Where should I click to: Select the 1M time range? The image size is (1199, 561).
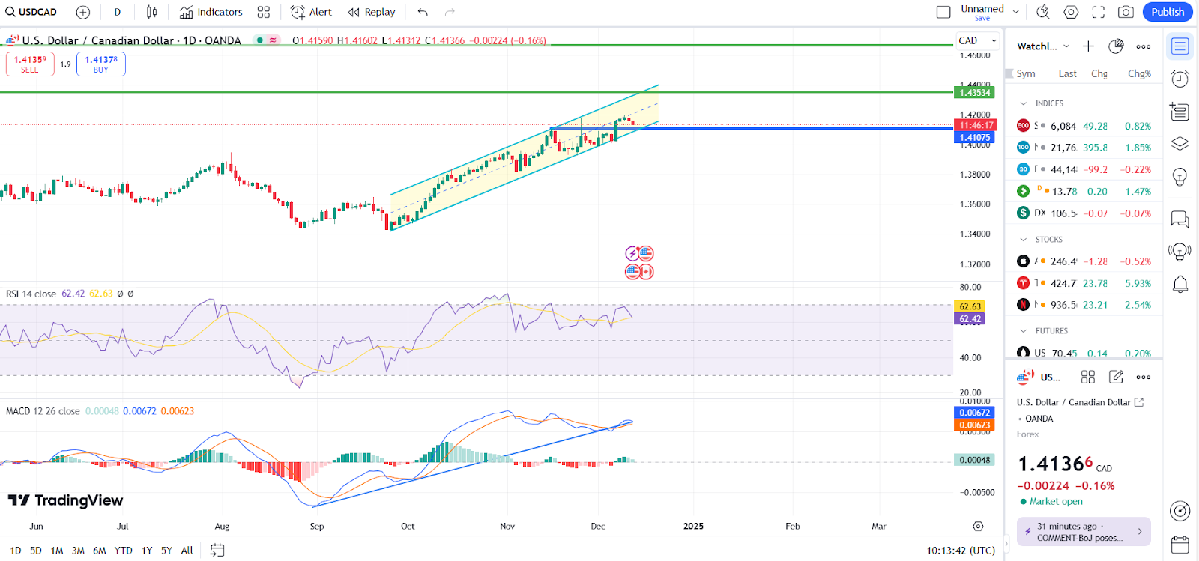[x=57, y=551]
